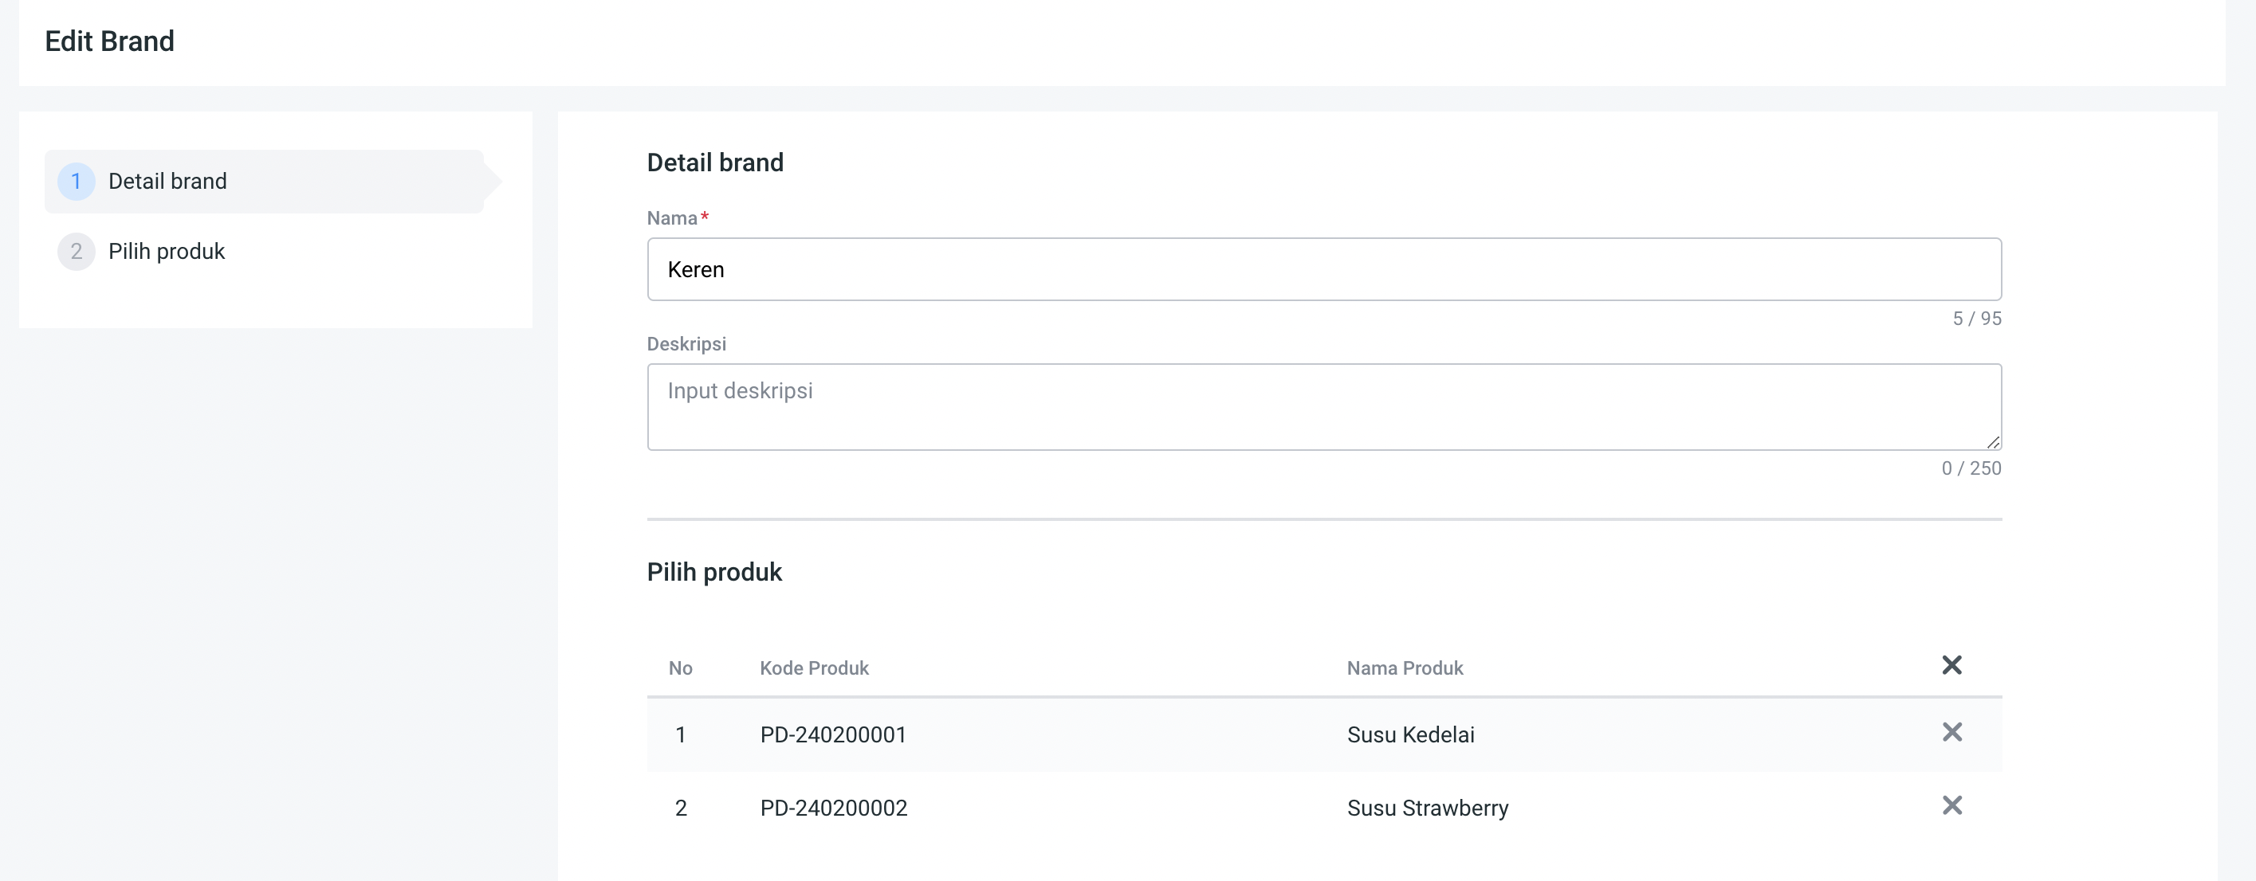Select product code PD-240200002 cell
The image size is (2256, 881).
coord(833,809)
